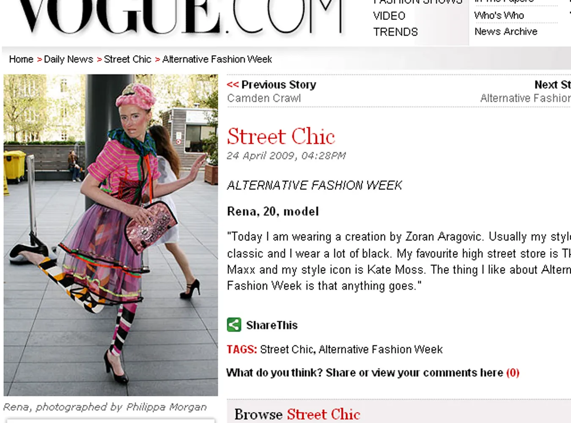Click the photo of Rena
Image resolution: width=571 pixels, height=423 pixels.
(111, 235)
